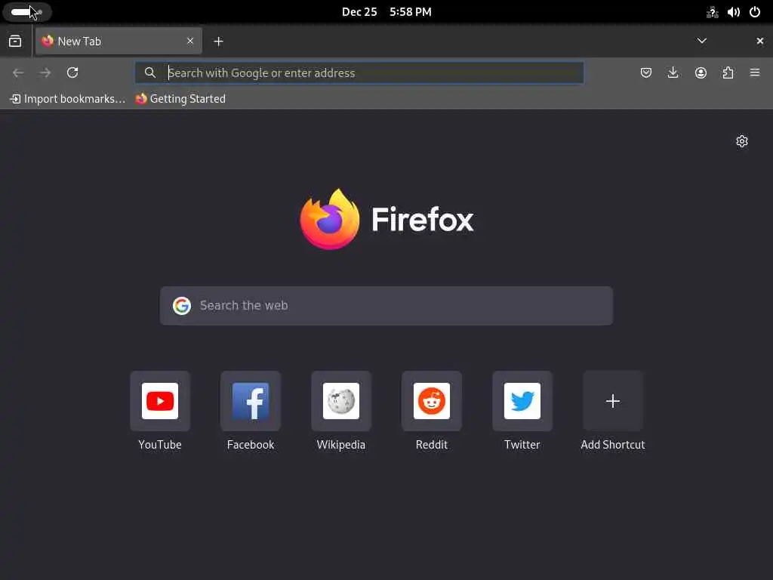Click the volume speaker tray icon
Viewport: 773px width, 580px height.
pos(734,12)
